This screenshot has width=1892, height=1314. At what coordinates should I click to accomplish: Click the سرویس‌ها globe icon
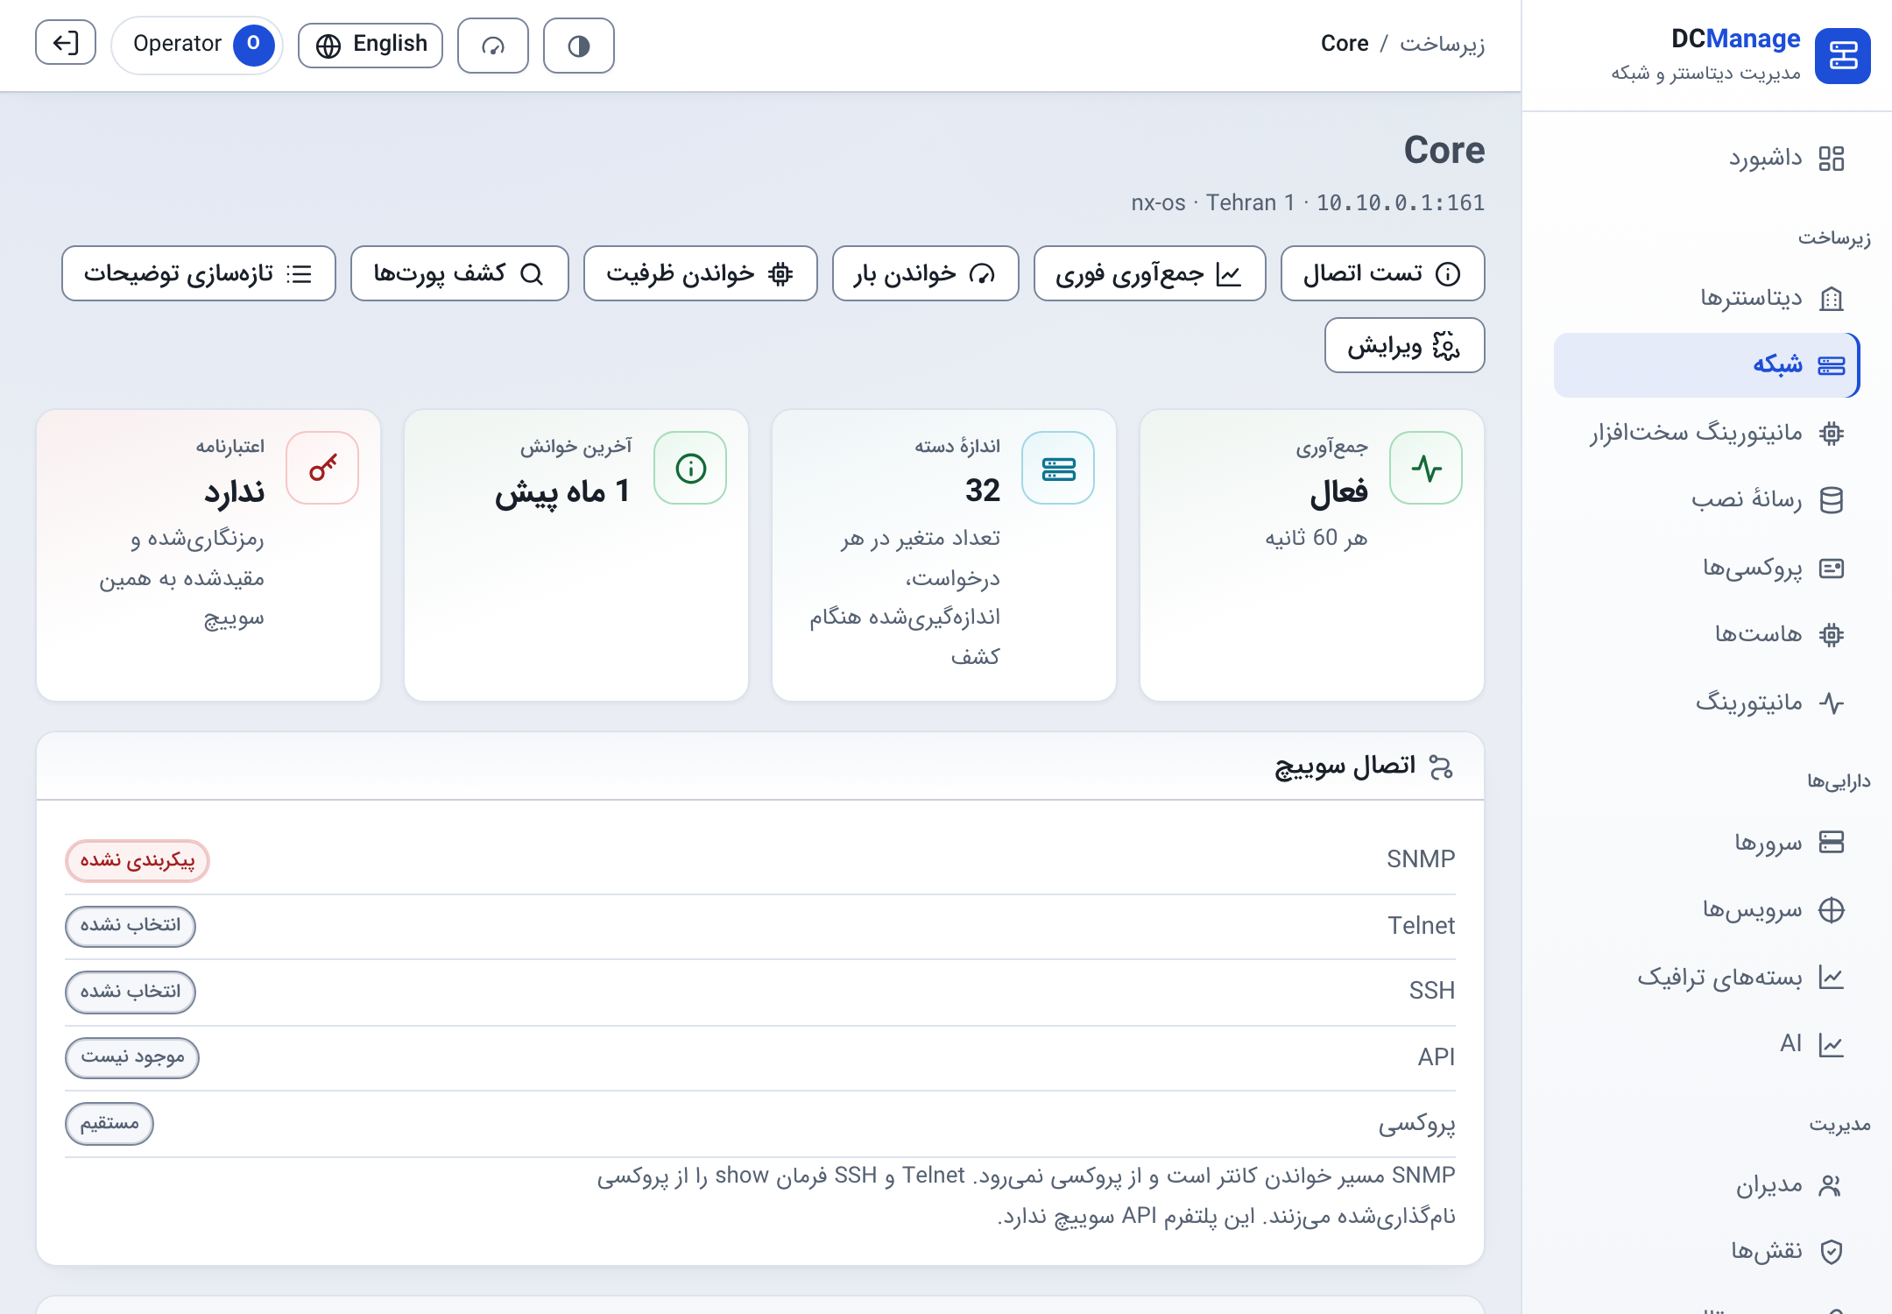[1832, 910]
